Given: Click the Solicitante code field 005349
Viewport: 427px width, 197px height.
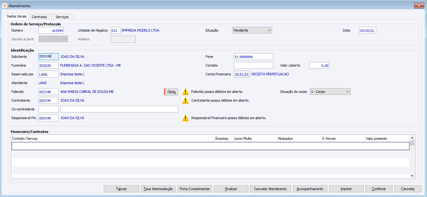Looking at the screenshot, I should 49,57.
